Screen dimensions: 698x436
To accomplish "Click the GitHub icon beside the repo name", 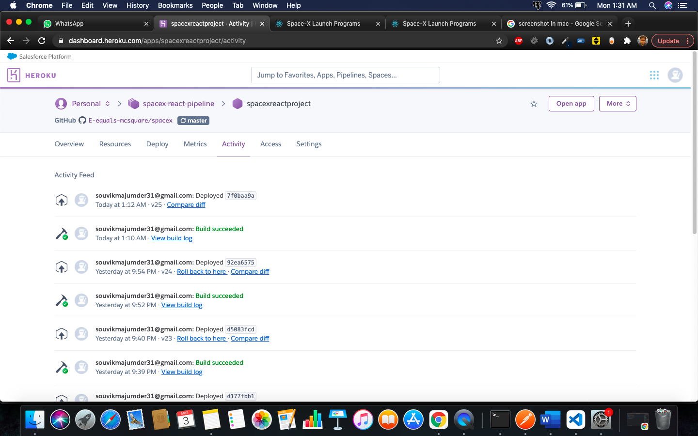I will pyautogui.click(x=82, y=120).
